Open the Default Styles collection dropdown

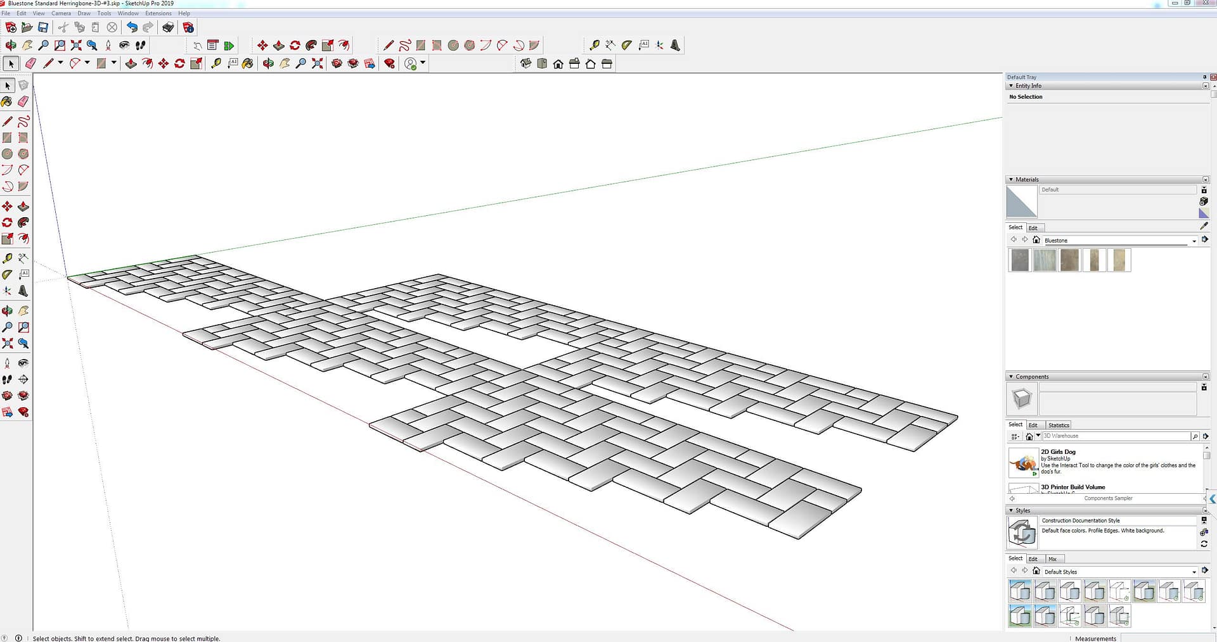click(1194, 572)
